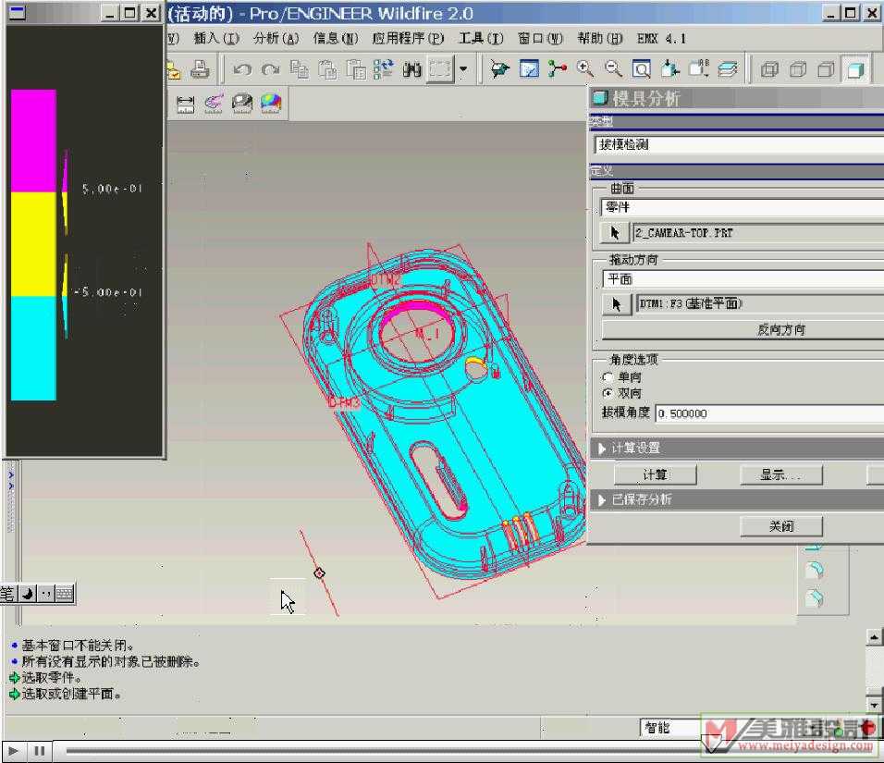Open the 平面 pull direction dropdown

(743, 279)
